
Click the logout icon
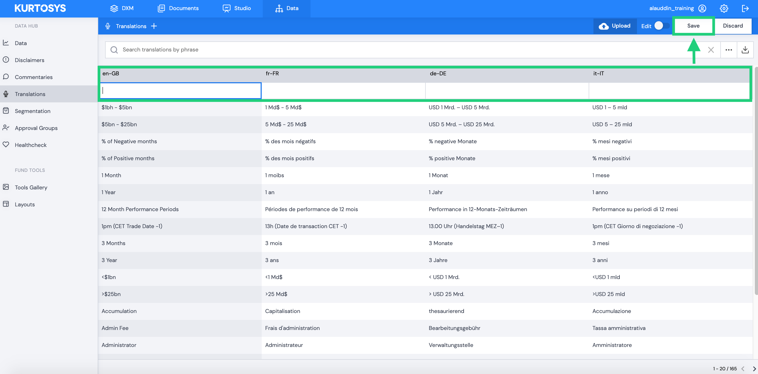click(745, 8)
